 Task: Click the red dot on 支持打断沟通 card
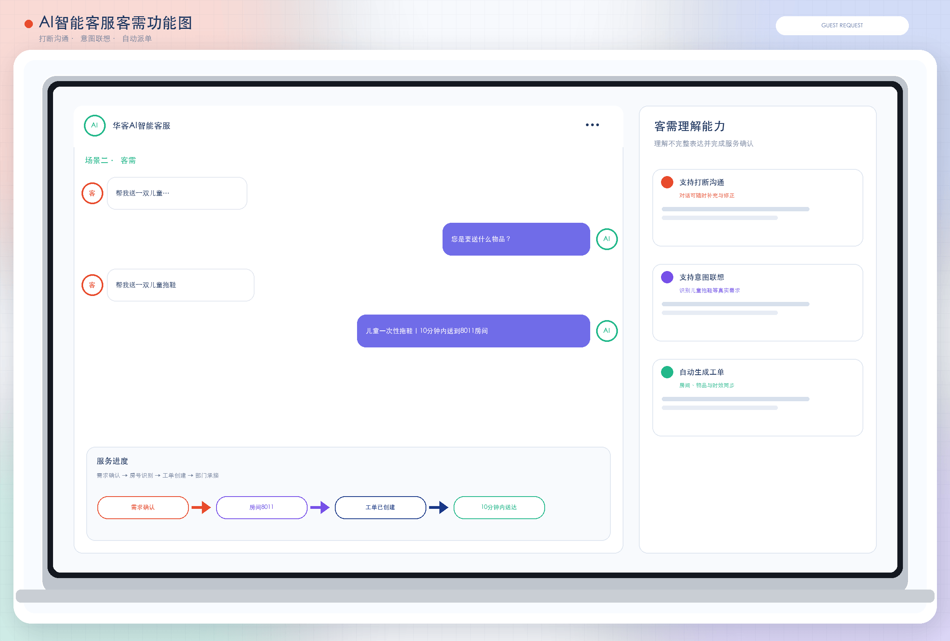(667, 182)
